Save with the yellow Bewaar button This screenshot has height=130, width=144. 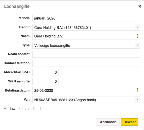point(129,122)
